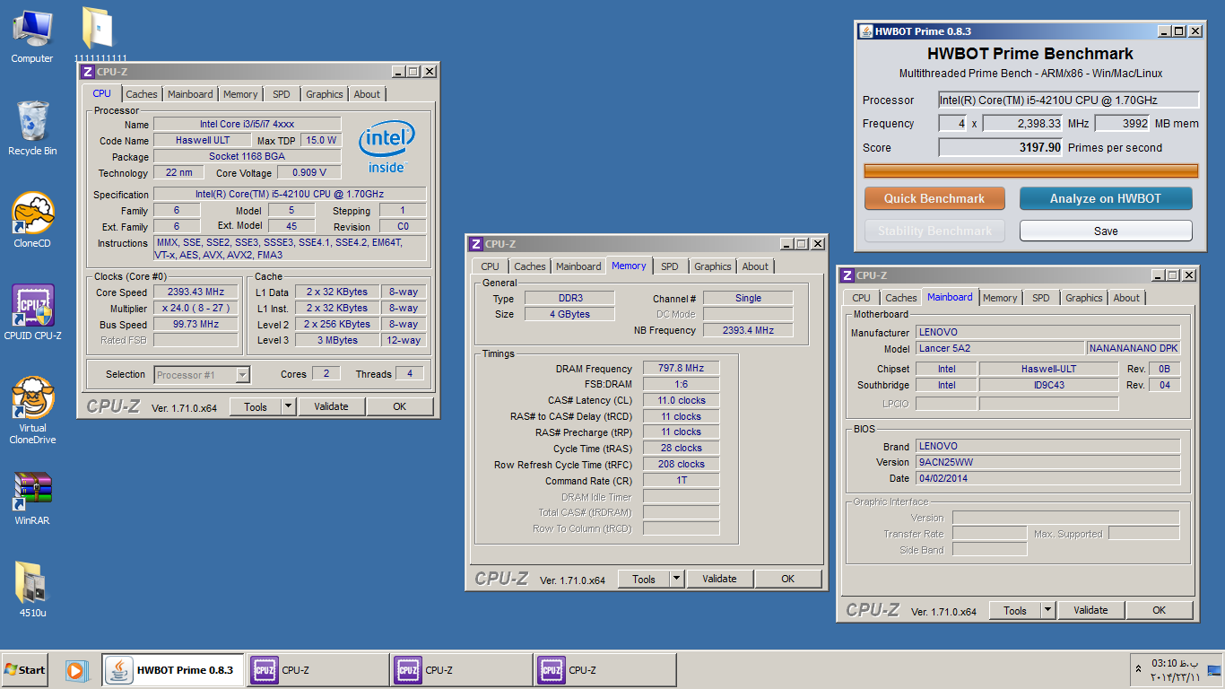Viewport: 1225px width, 689px height.
Task: Open Virtual CloneDrive desktop icon
Action: 32,410
